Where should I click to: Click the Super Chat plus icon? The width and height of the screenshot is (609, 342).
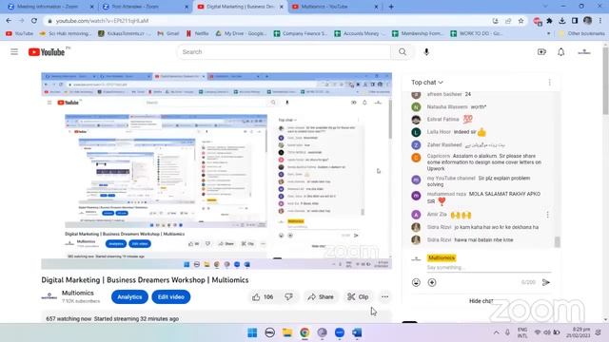[432, 282]
